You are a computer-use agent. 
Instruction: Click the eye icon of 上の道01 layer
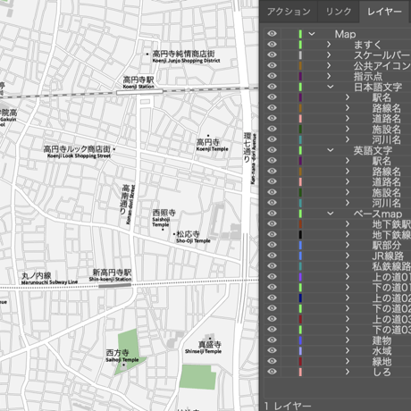click(x=272, y=277)
